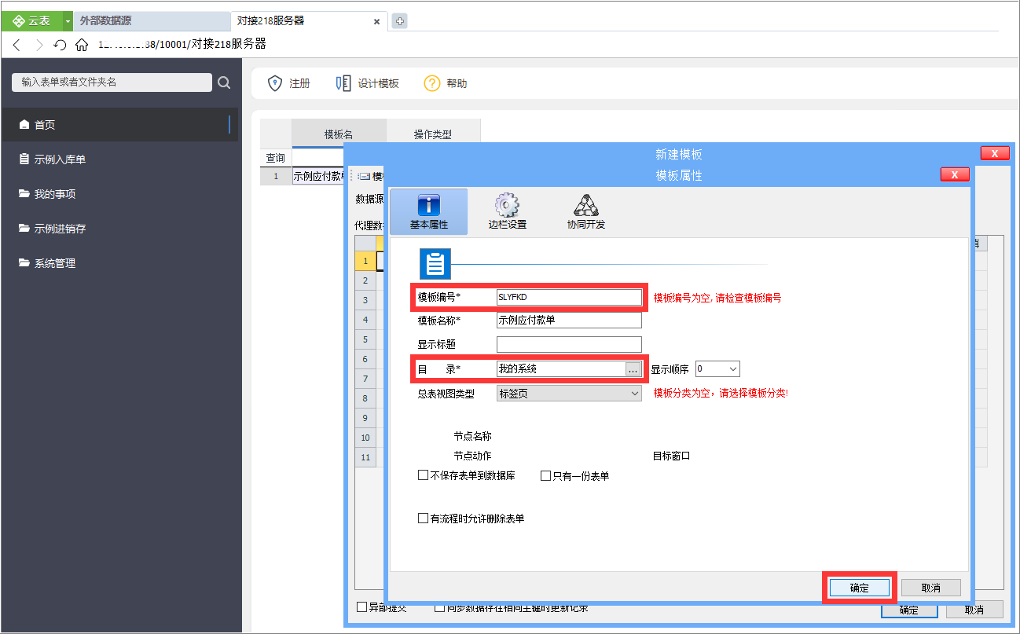Click the 操作类型 column header
1020x634 pixels.
pyautogui.click(x=433, y=134)
